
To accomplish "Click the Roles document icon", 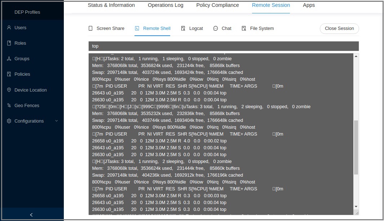I will [x=9, y=43].
